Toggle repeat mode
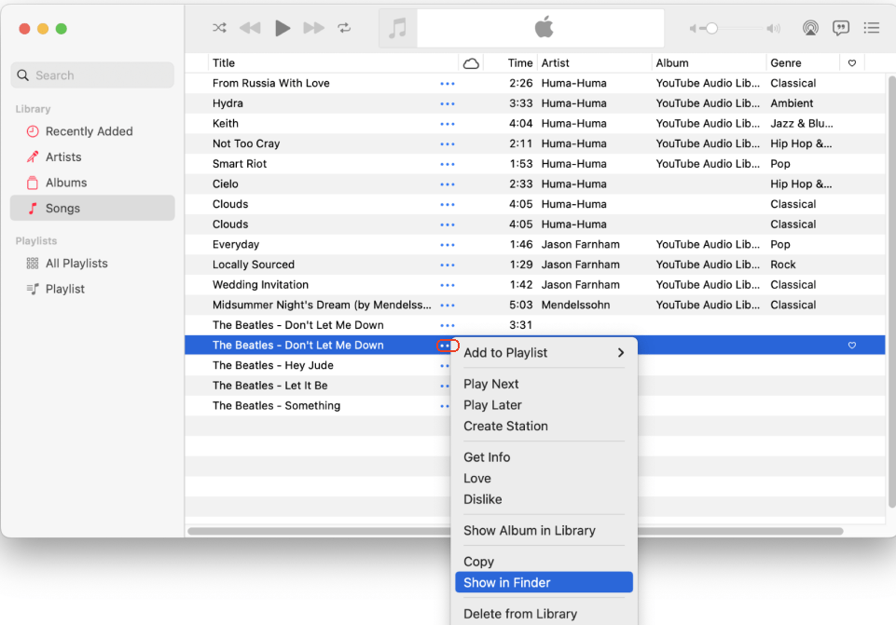896x625 pixels. 345,28
